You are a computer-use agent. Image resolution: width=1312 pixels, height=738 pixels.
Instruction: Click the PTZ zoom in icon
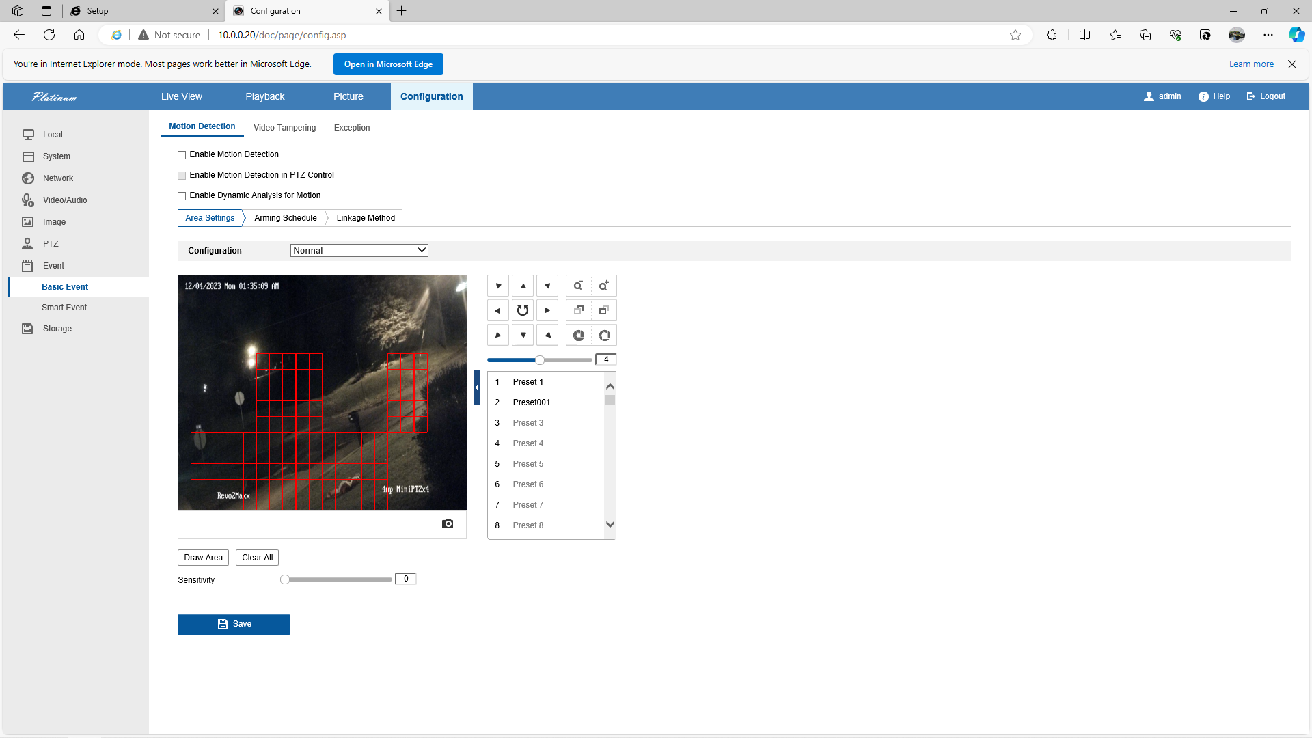[x=604, y=286]
